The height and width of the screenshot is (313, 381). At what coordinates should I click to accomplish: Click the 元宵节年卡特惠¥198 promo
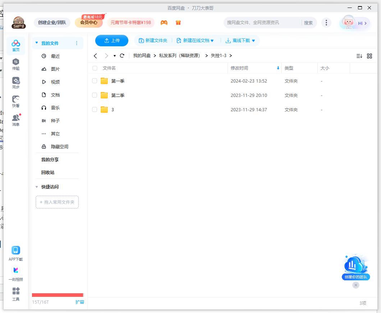pyautogui.click(x=131, y=23)
